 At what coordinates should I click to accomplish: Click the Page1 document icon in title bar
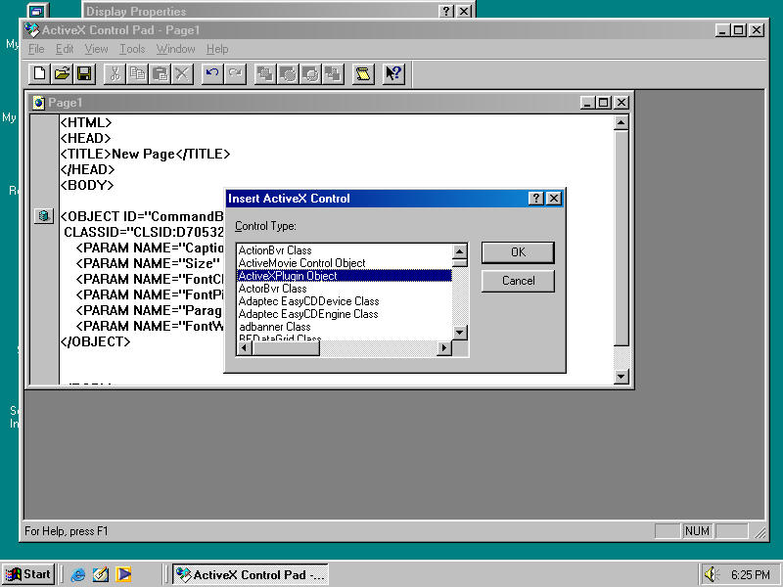[38, 103]
